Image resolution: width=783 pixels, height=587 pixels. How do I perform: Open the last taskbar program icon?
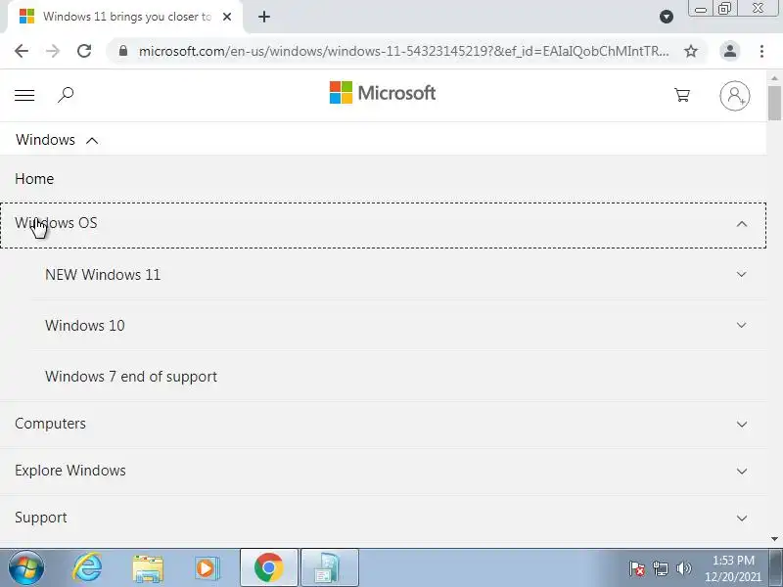click(330, 567)
